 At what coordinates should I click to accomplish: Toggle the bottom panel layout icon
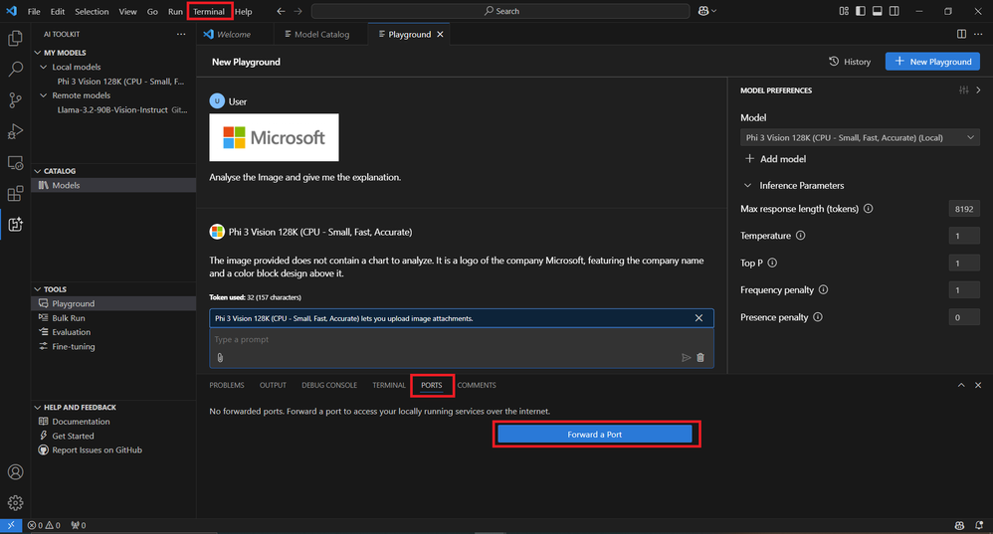[878, 11]
